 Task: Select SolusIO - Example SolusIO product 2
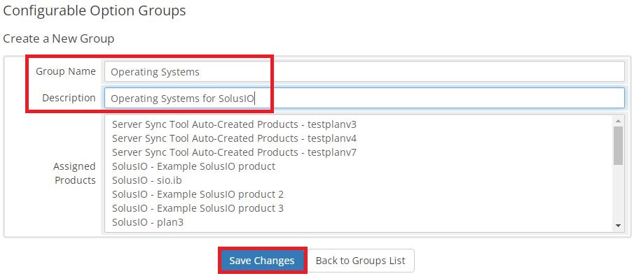tap(198, 194)
